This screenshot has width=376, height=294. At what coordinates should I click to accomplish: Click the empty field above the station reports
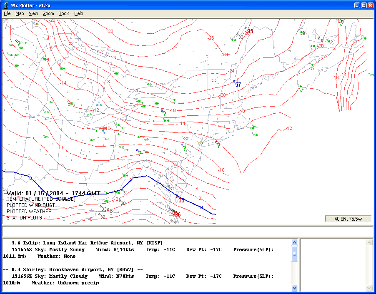point(188,231)
